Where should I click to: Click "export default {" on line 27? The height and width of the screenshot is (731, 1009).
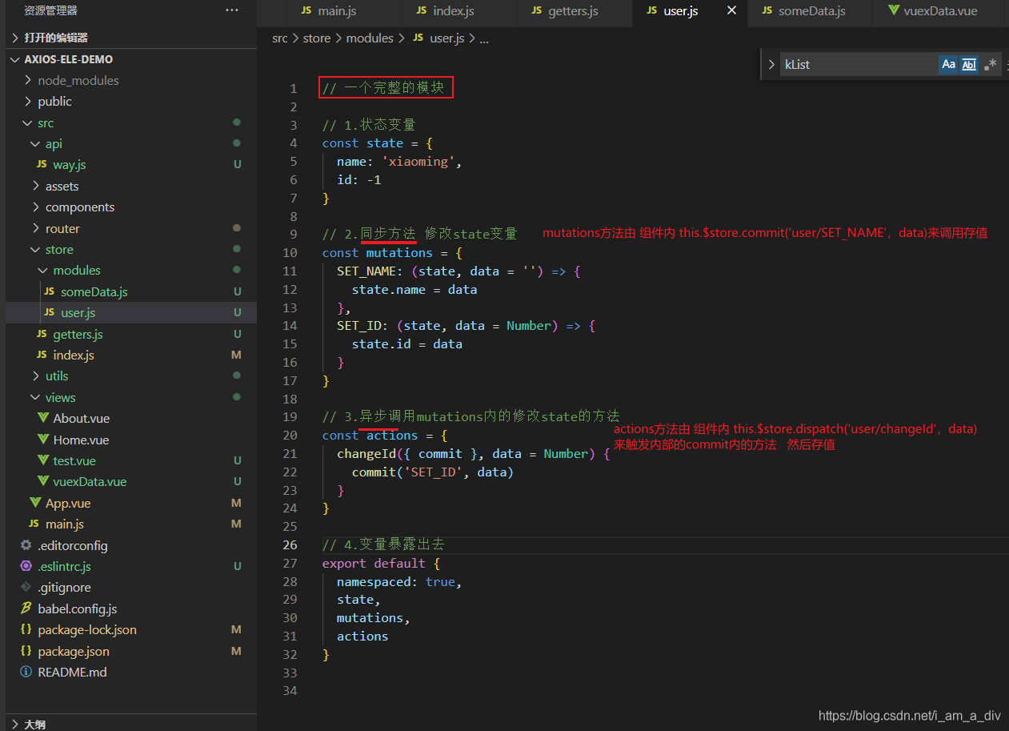pos(381,563)
